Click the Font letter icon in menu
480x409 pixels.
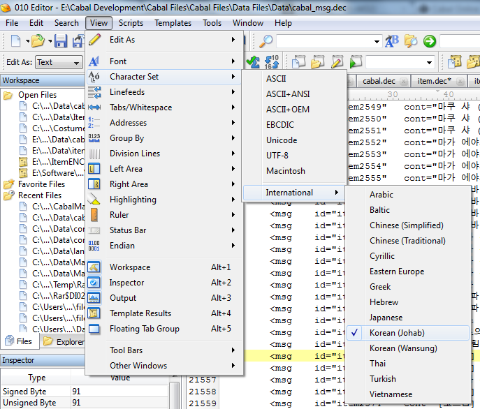coord(94,61)
